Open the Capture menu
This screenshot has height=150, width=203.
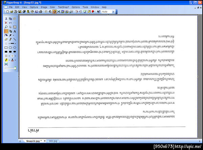34,7
